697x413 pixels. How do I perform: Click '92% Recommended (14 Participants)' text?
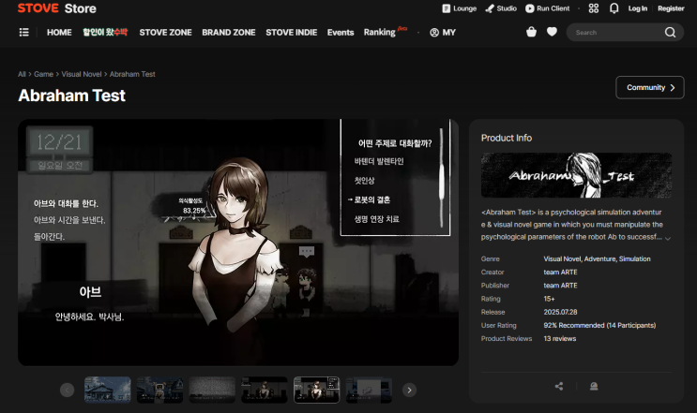pyautogui.click(x=599, y=325)
